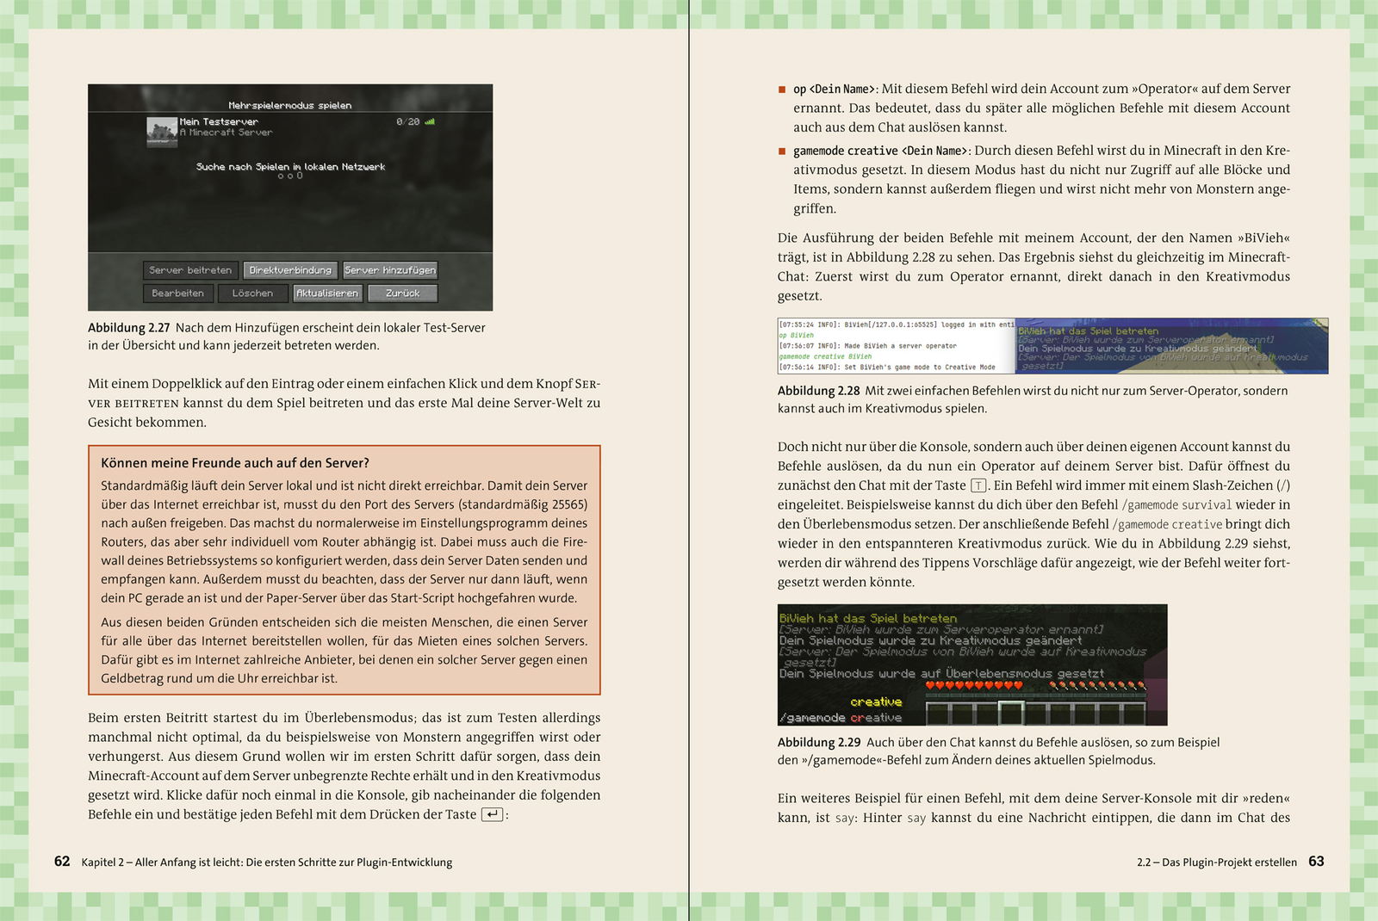This screenshot has width=1378, height=921.
Task: Click page number 62
Action: 62,862
